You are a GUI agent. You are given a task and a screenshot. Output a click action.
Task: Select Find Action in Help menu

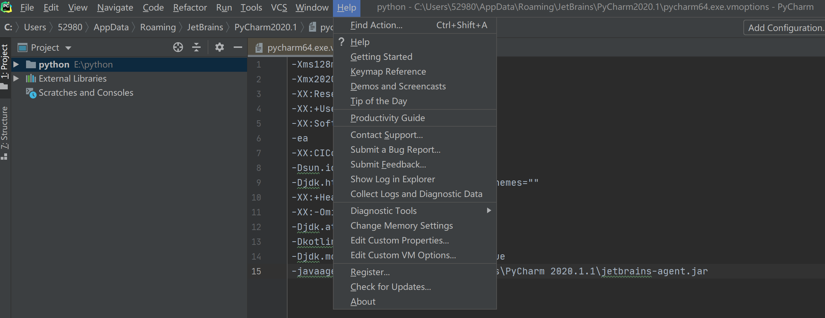click(415, 25)
